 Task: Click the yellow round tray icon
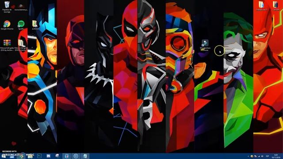click(252, 156)
